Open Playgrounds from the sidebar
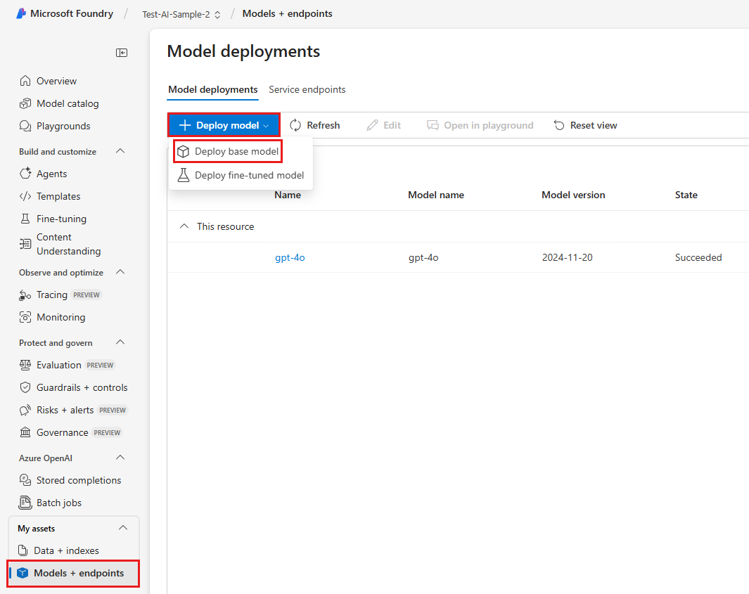This screenshot has height=594, width=749. click(63, 126)
